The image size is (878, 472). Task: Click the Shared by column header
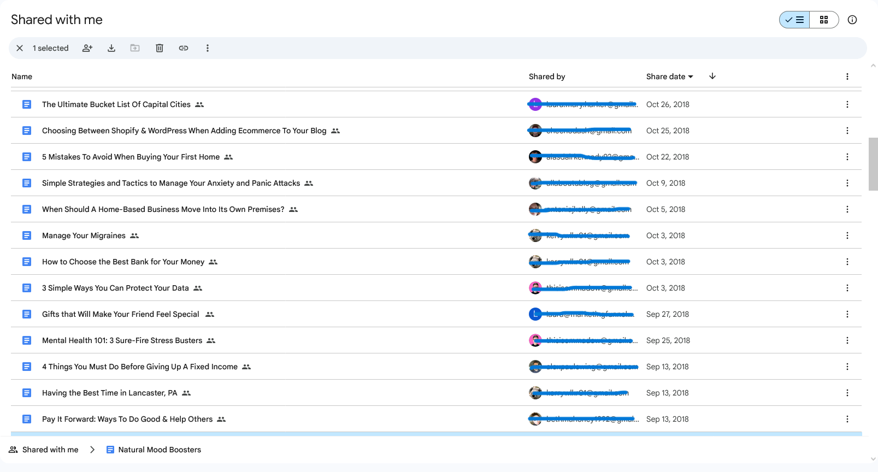coord(547,76)
